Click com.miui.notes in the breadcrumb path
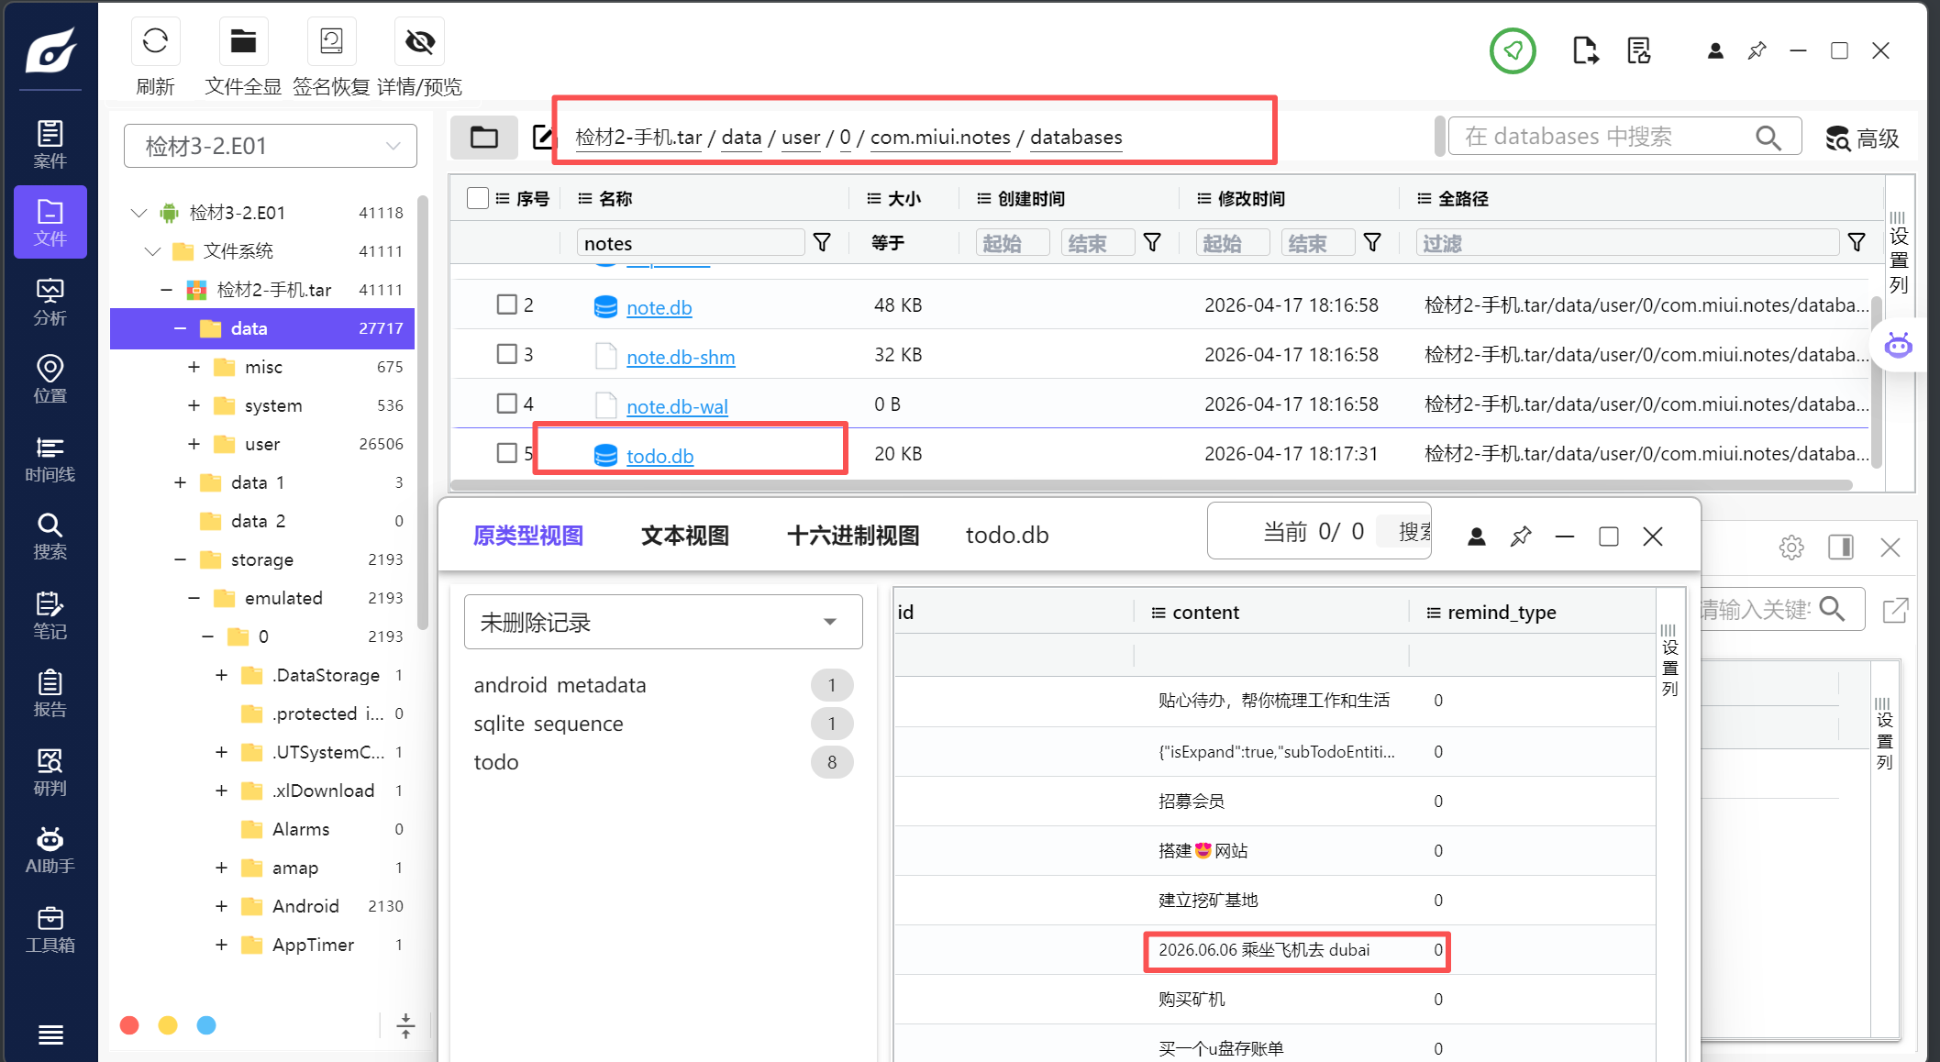The height and width of the screenshot is (1062, 1940). click(x=940, y=137)
